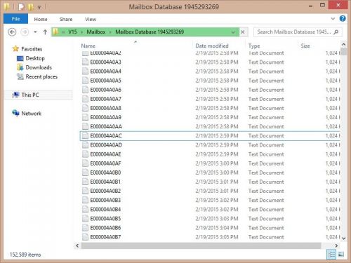Select Network in the navigation pane

[31, 114]
